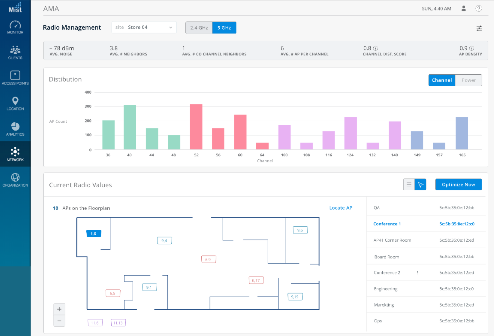Viewport: 494px width, 336px height.
Task: Zoom in on the floorplan with plus button
Action: pyautogui.click(x=59, y=309)
